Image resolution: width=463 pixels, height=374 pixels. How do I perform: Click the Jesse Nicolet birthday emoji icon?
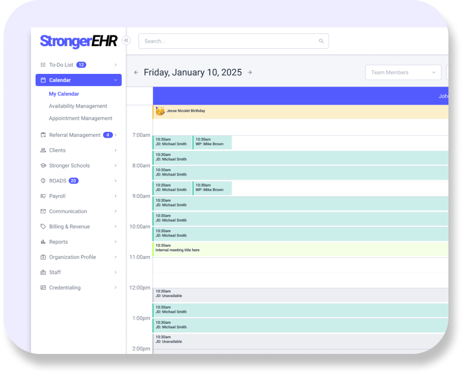[160, 111]
